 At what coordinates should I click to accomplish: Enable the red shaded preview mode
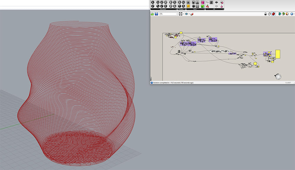tap(273, 14)
